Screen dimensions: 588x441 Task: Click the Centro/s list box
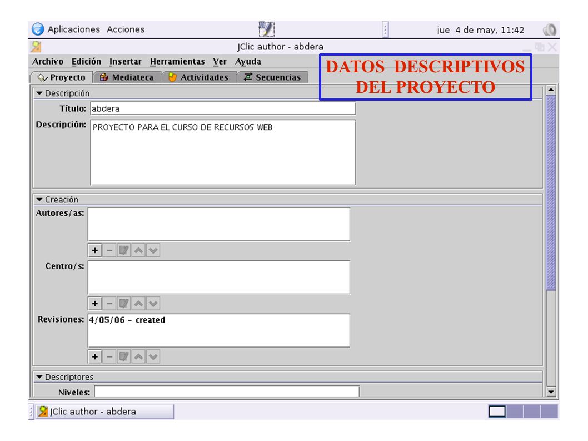point(219,278)
